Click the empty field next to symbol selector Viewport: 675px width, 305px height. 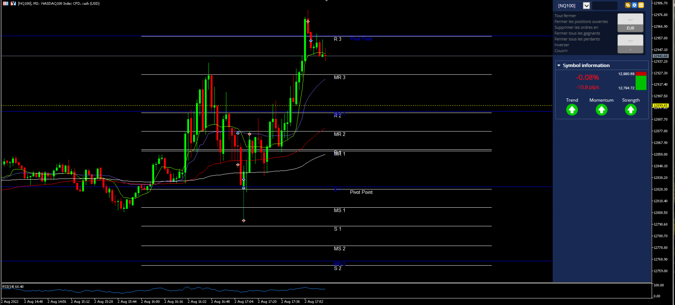pyautogui.click(x=604, y=6)
